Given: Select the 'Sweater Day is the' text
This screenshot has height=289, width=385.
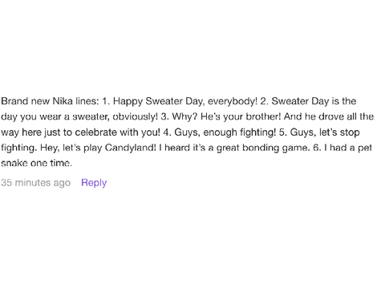Looking at the screenshot, I should pyautogui.click(x=314, y=101).
